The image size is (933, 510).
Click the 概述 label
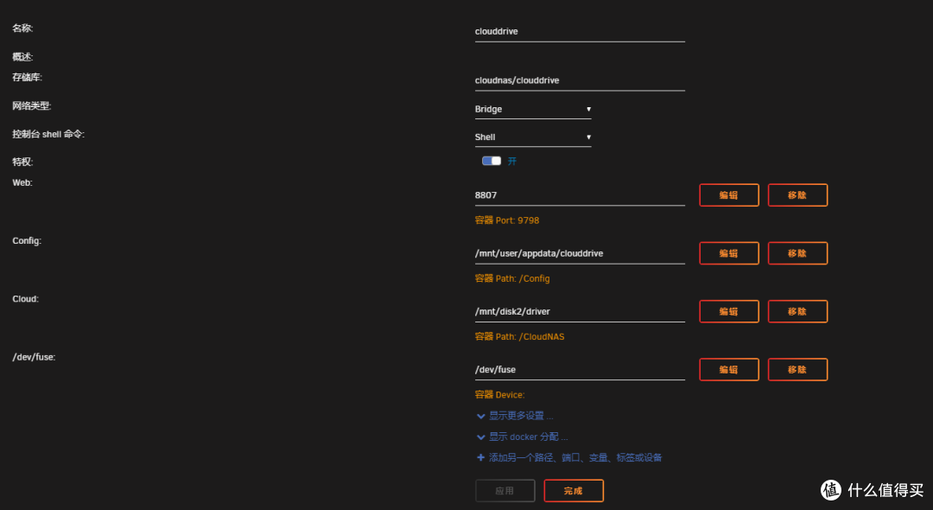click(22, 57)
